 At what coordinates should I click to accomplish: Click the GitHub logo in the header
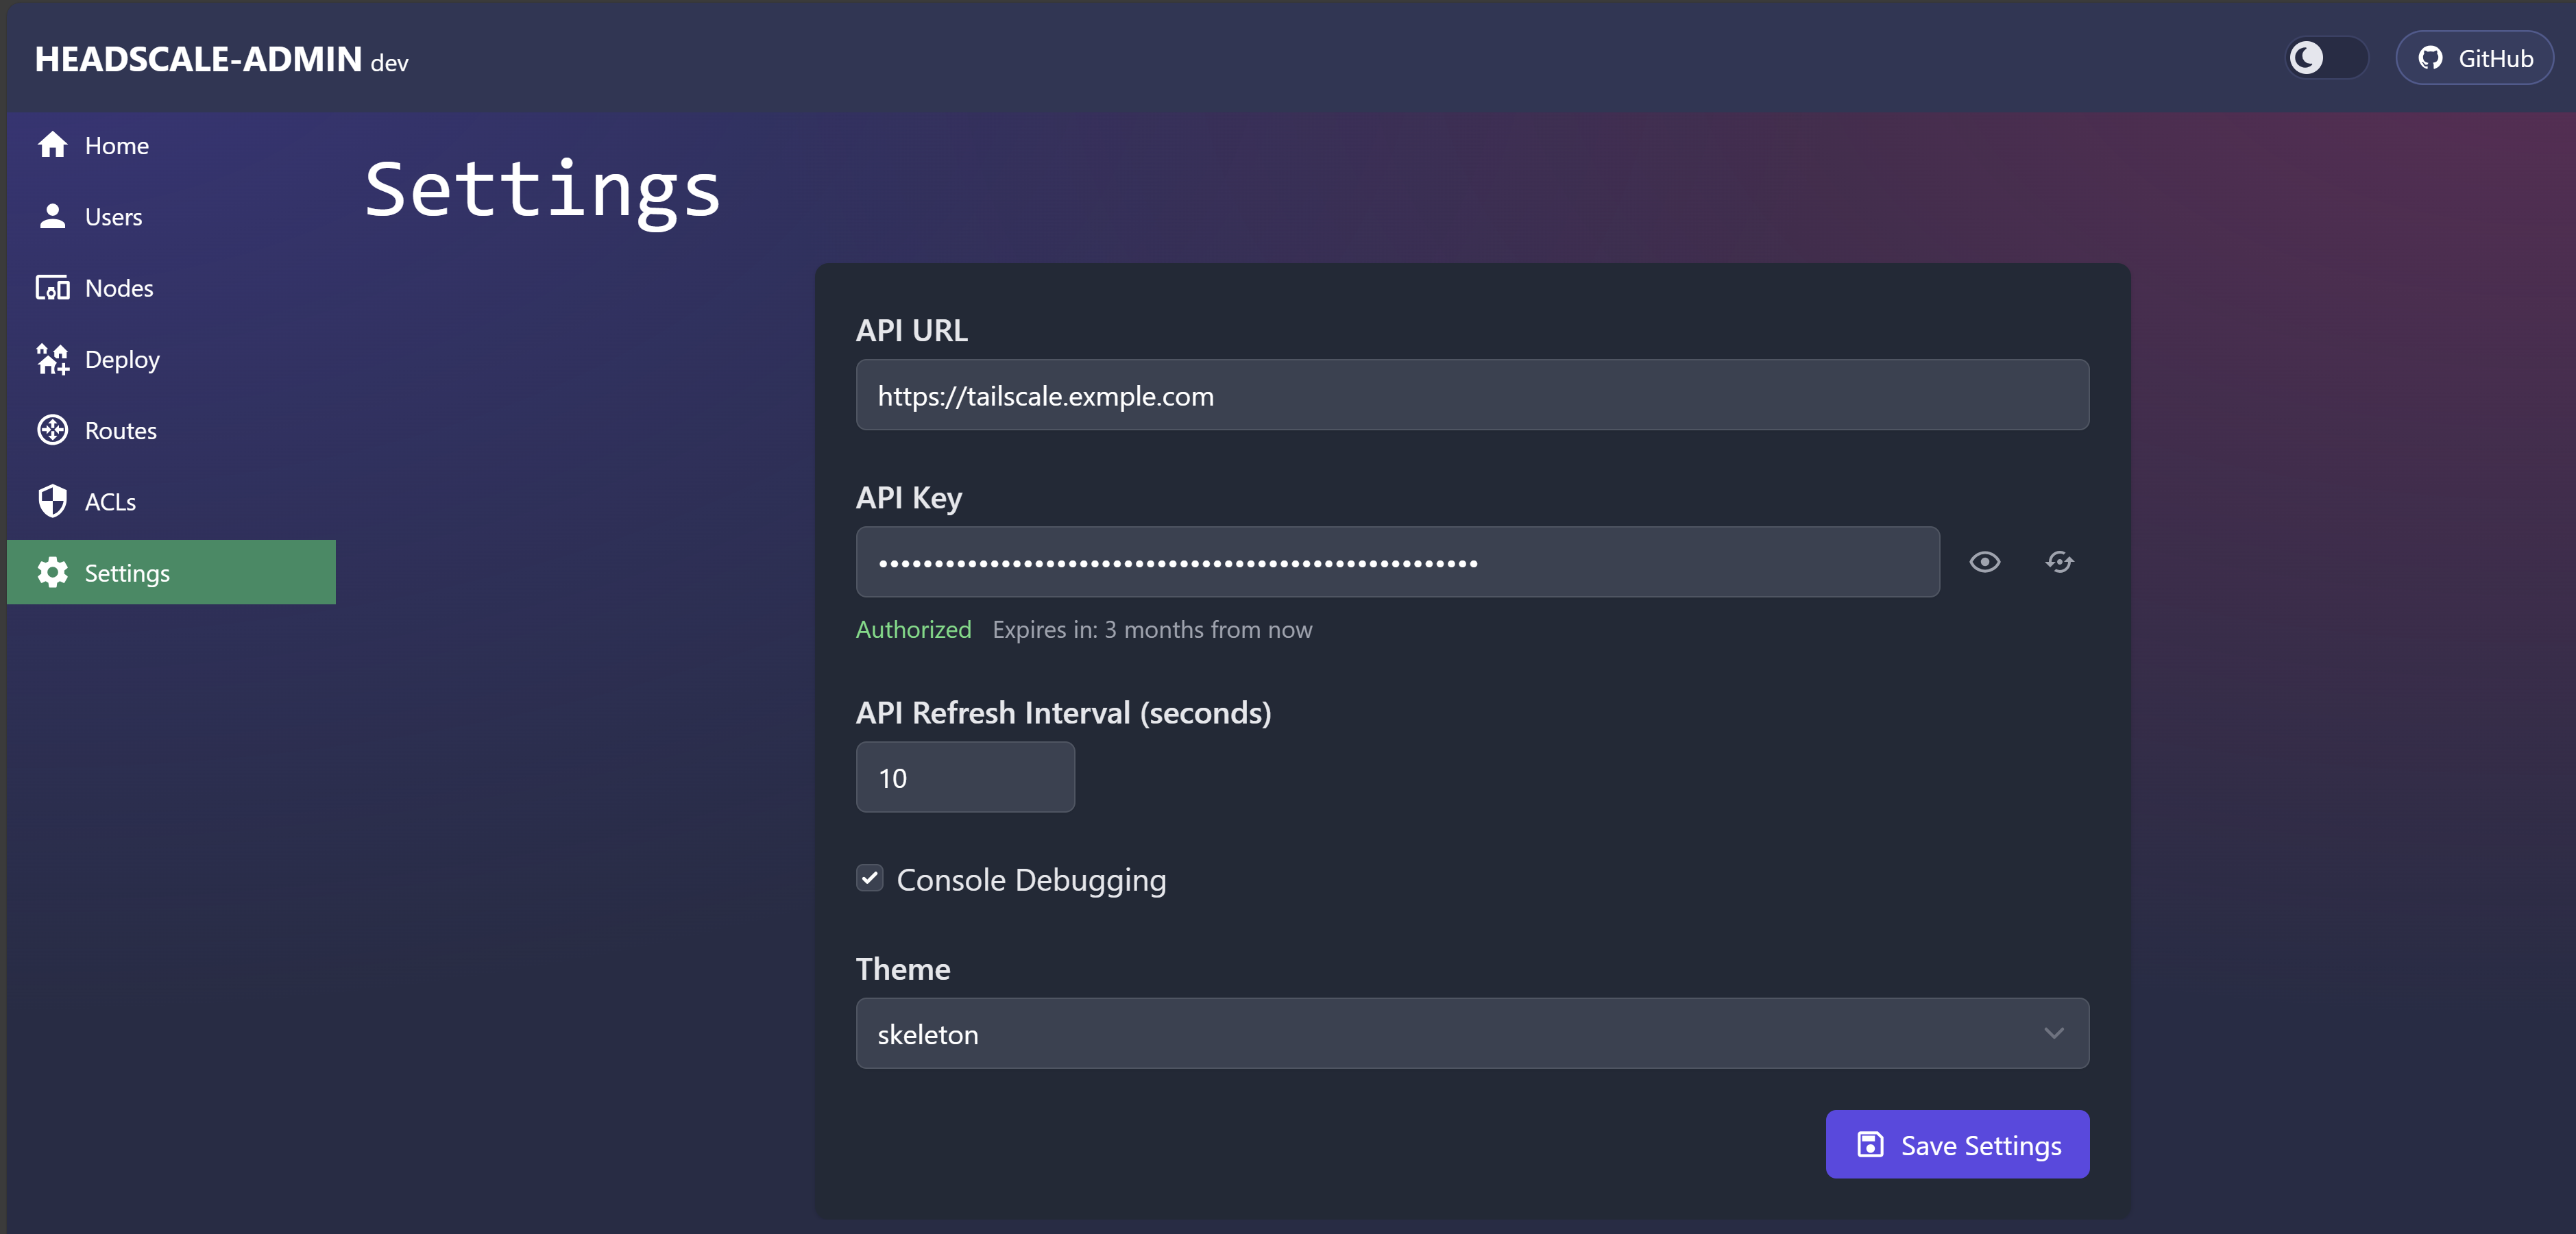(x=2430, y=57)
